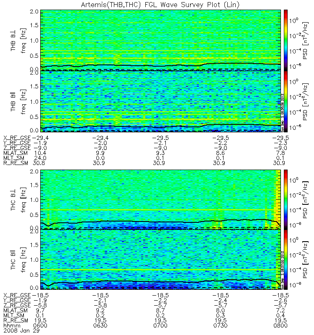Click the vertical timestamp 'Sun Sep 2 08:56:38 2012'
The image size is (314, 335).
282,113
